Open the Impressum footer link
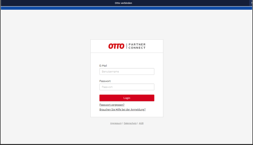The width and height of the screenshot is (253, 145). [116, 123]
